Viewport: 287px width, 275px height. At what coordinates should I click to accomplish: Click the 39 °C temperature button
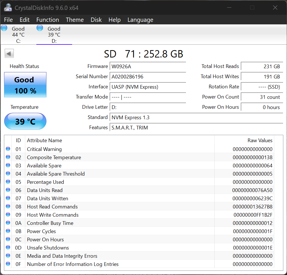tap(25, 121)
